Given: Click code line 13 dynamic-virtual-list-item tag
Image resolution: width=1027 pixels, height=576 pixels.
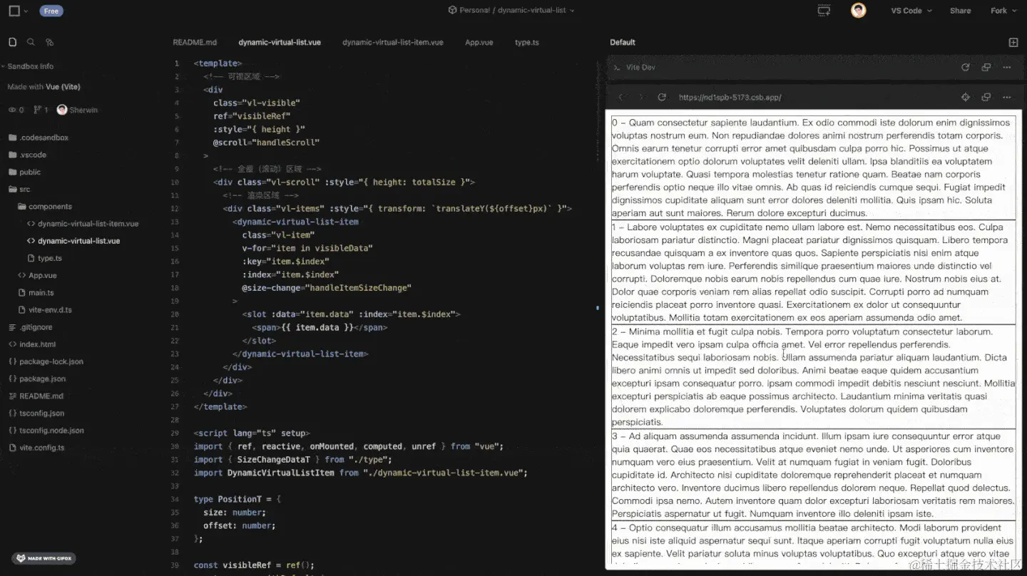Looking at the screenshot, I should click(x=295, y=222).
